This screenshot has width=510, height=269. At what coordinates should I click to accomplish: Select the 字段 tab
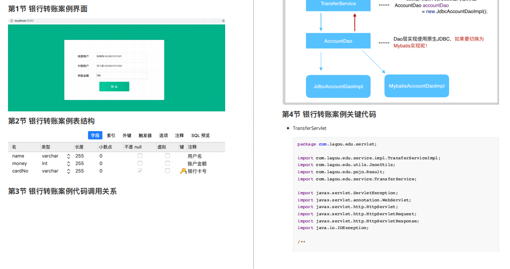coord(95,135)
